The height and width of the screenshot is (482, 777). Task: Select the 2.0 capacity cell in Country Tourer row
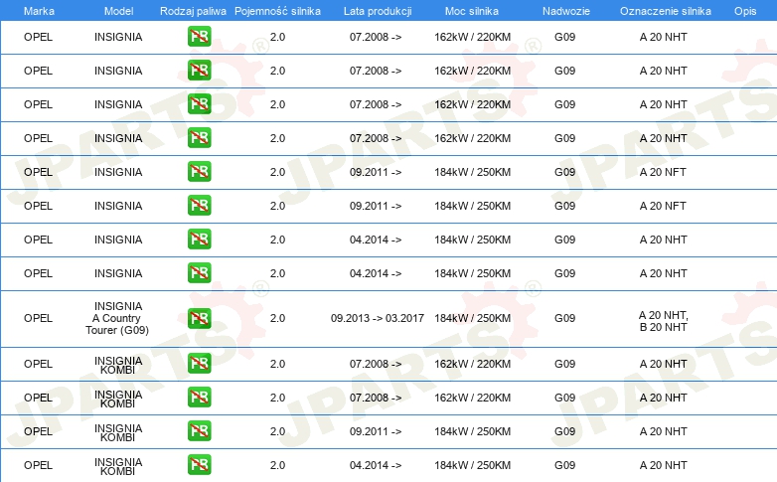277,318
